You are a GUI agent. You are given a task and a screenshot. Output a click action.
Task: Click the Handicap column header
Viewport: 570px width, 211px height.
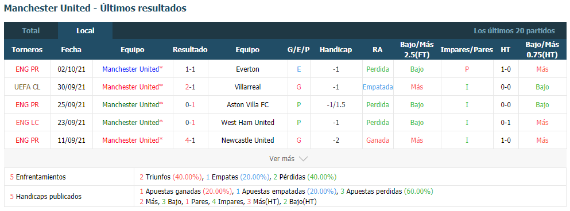[x=336, y=50]
